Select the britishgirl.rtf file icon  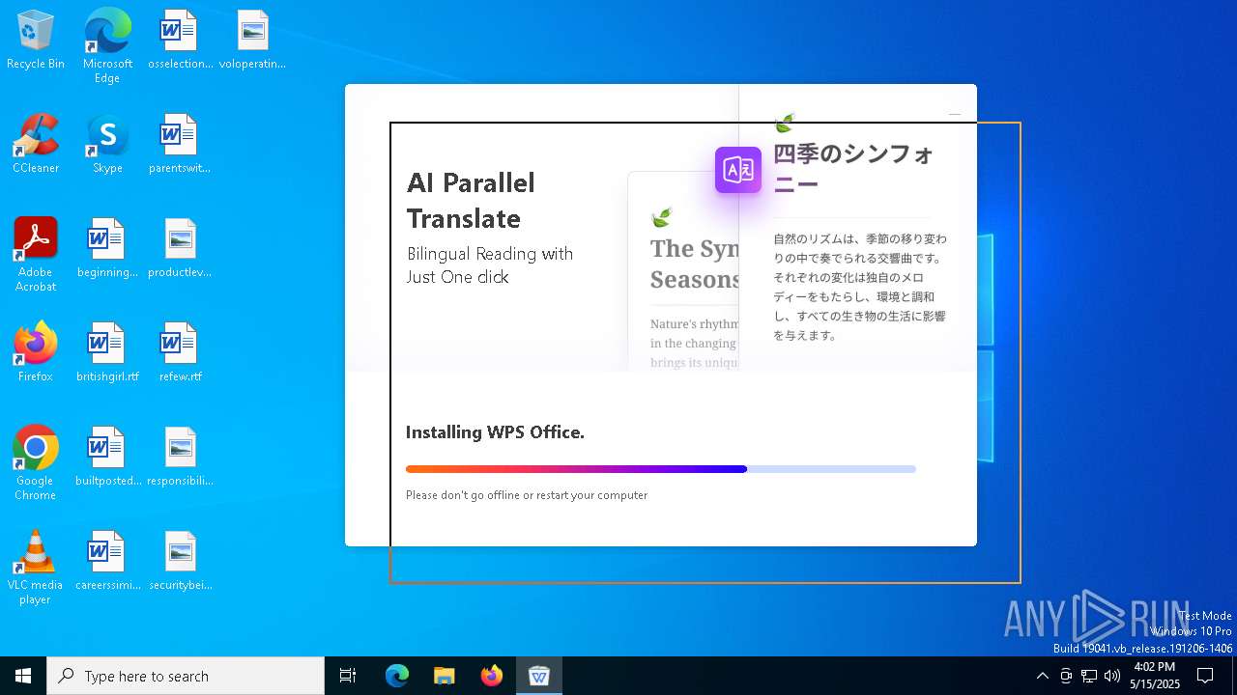coord(107,353)
